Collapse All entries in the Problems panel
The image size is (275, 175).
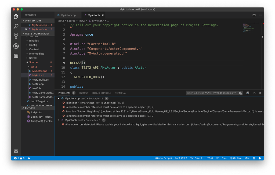[x=248, y=93]
